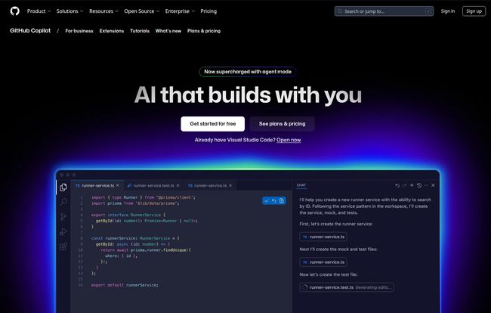The width and height of the screenshot is (491, 313).
Task: Open the Tutorials link
Action: [x=140, y=31]
